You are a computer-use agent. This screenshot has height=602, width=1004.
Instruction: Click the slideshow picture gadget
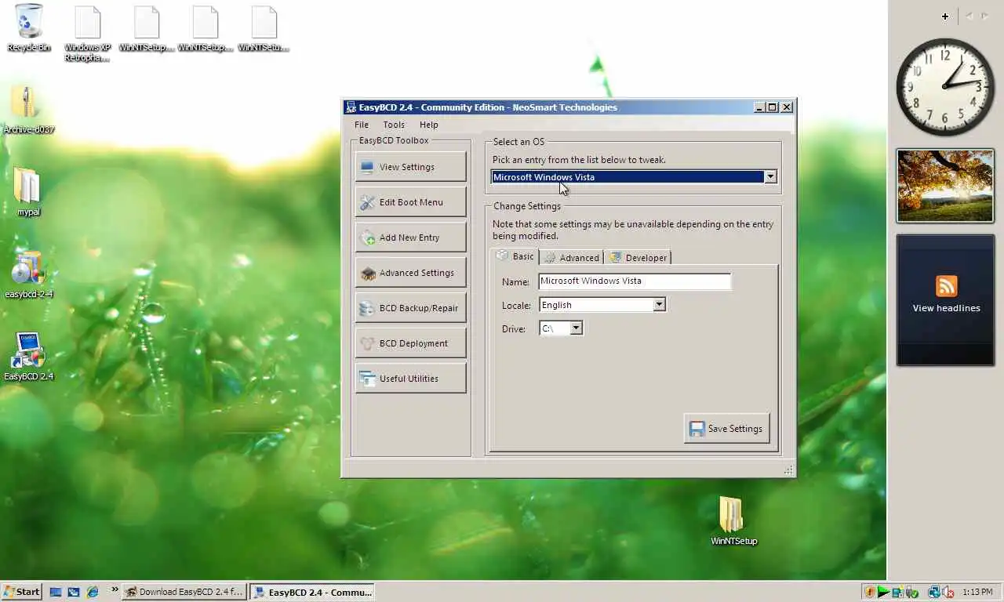[945, 186]
